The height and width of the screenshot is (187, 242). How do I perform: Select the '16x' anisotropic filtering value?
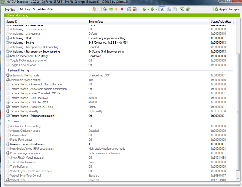click(x=91, y=80)
